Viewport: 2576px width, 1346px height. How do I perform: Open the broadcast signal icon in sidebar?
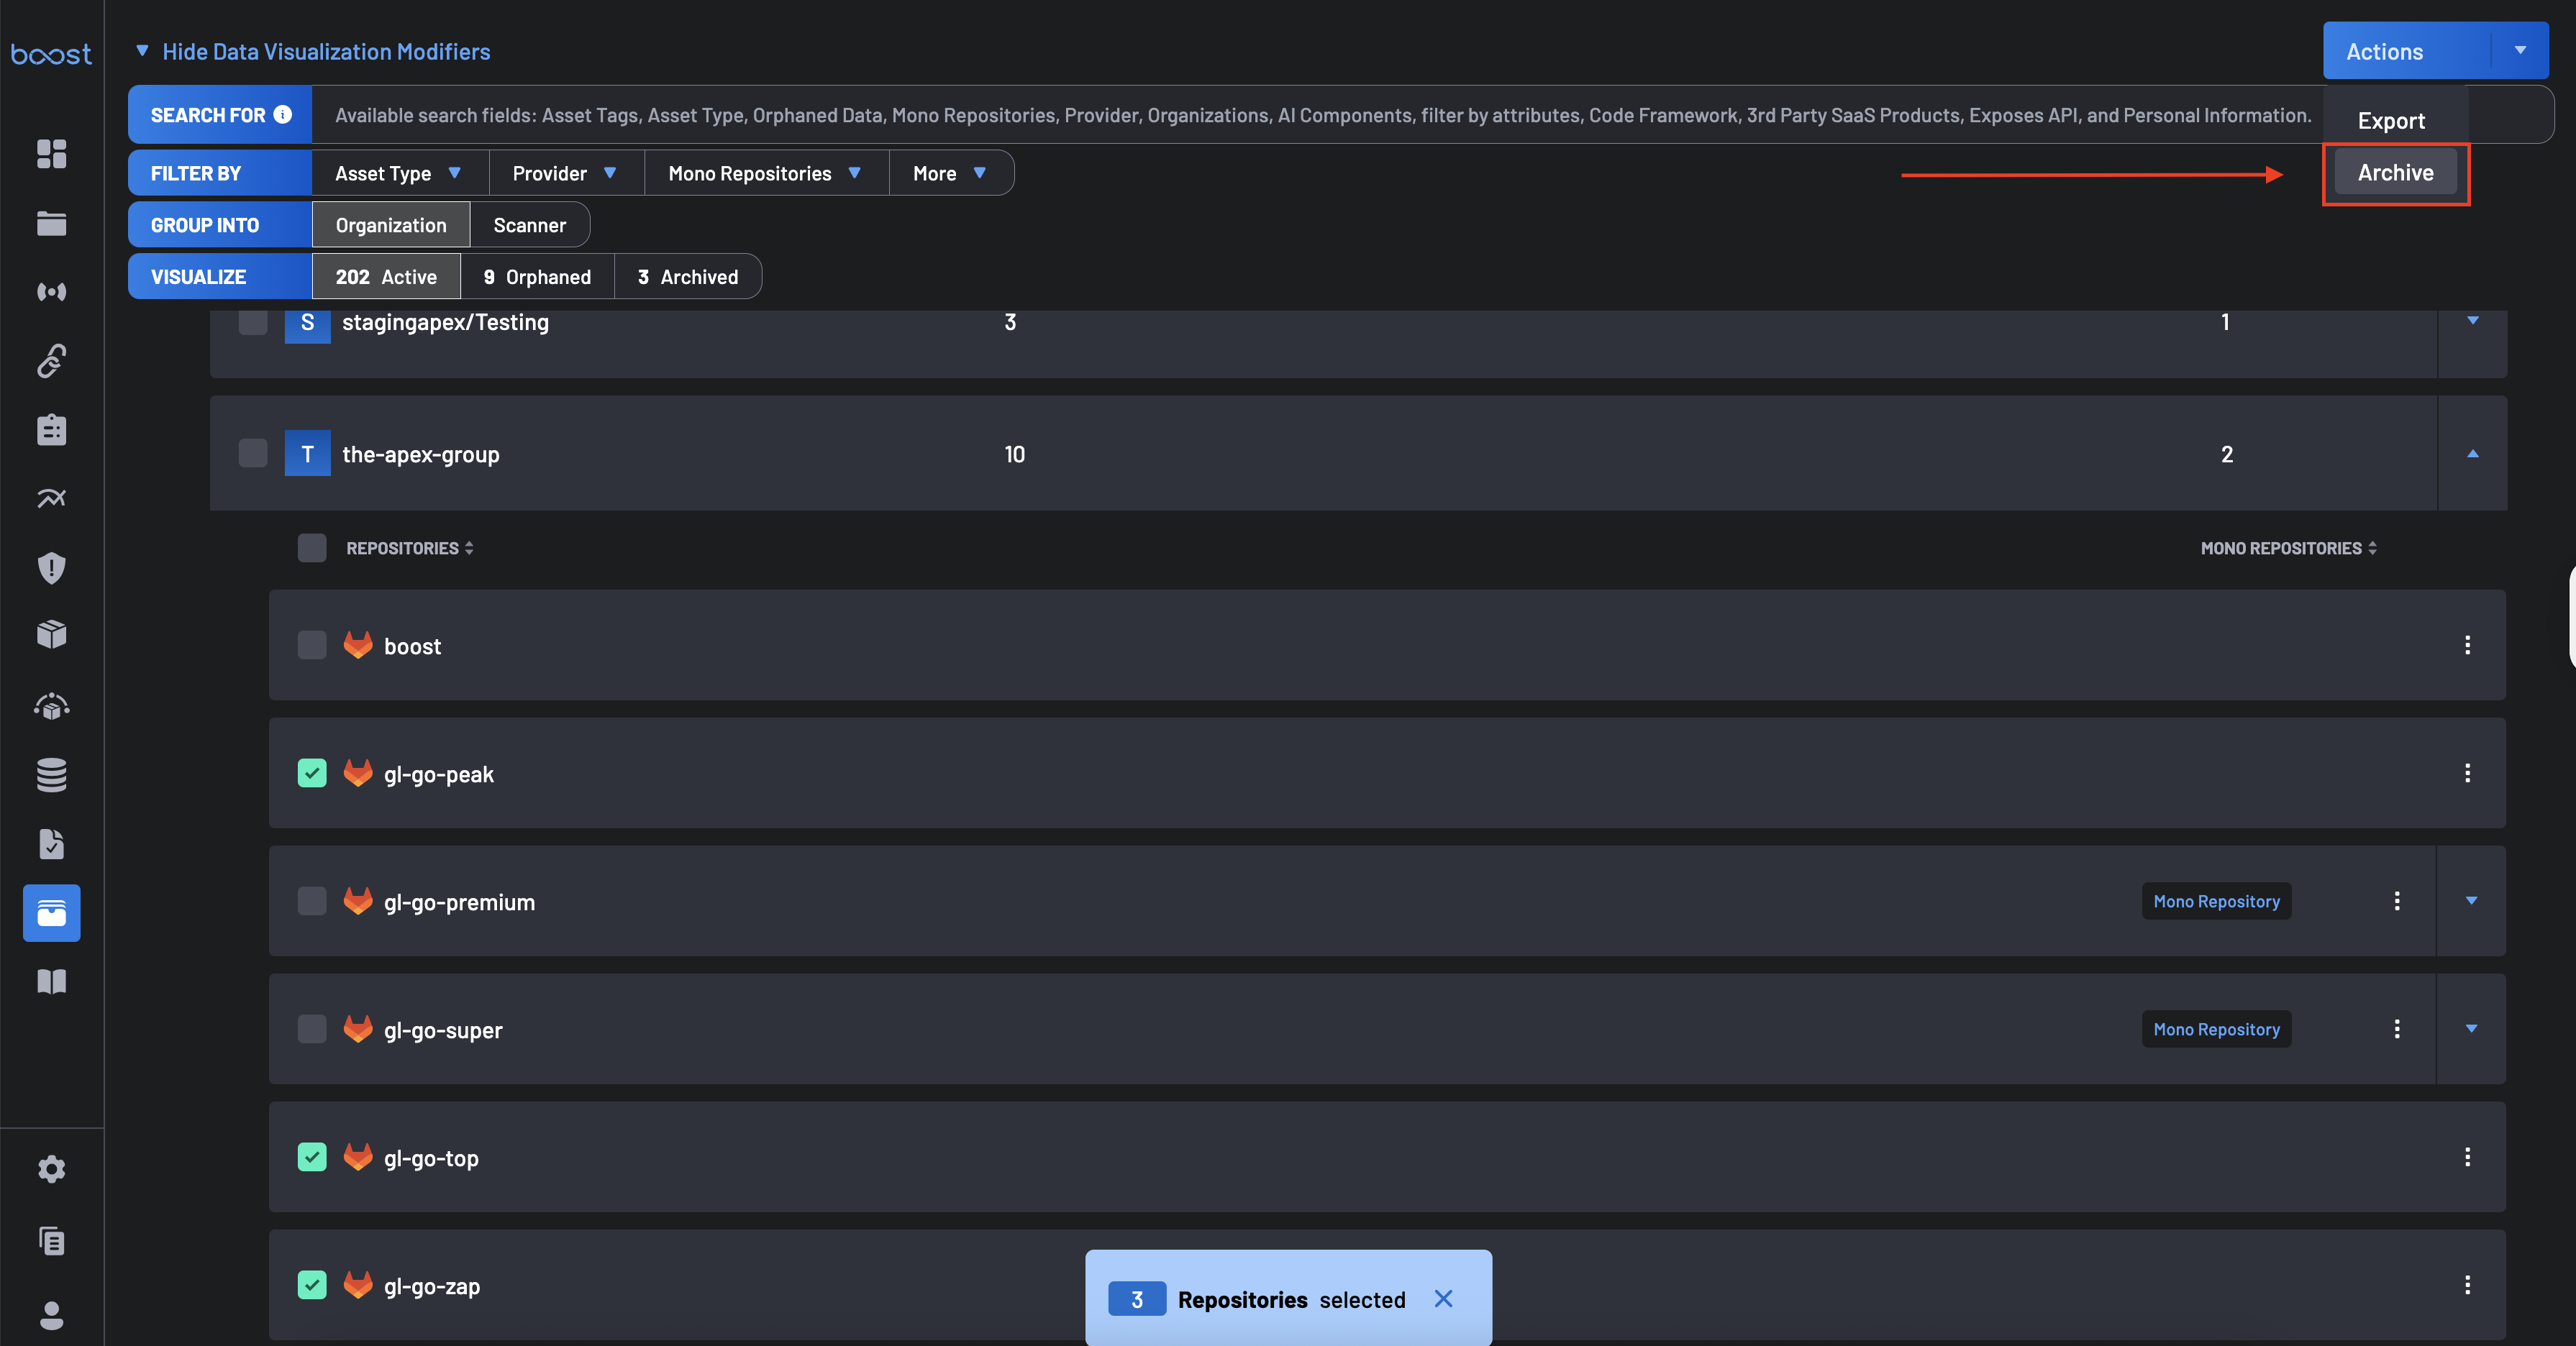coord(51,292)
